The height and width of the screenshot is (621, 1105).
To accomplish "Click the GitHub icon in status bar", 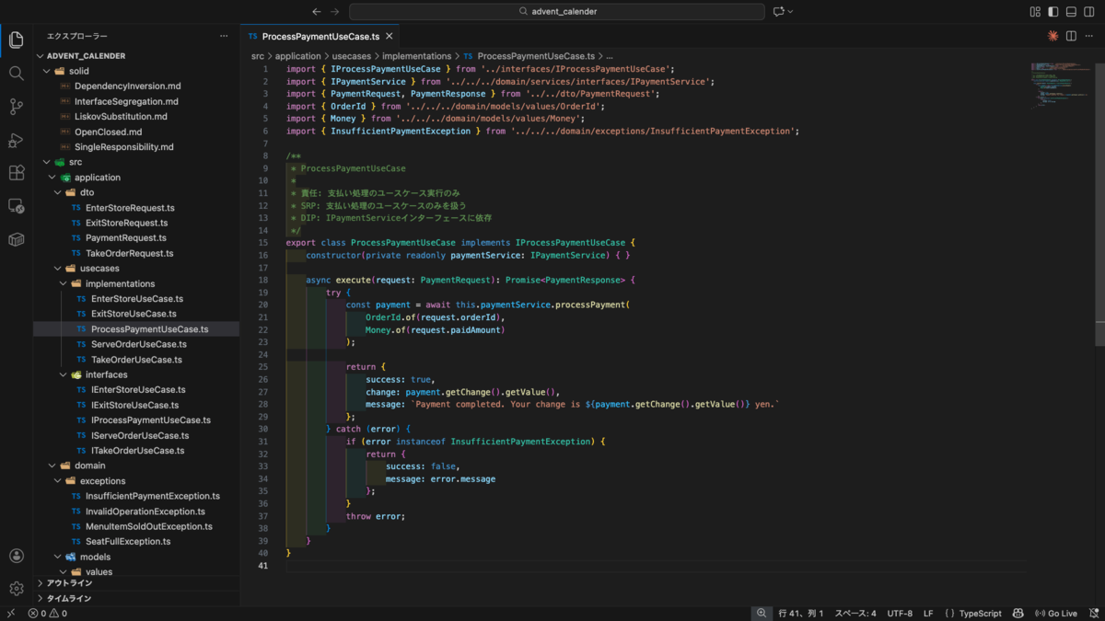I will click(x=1018, y=613).
